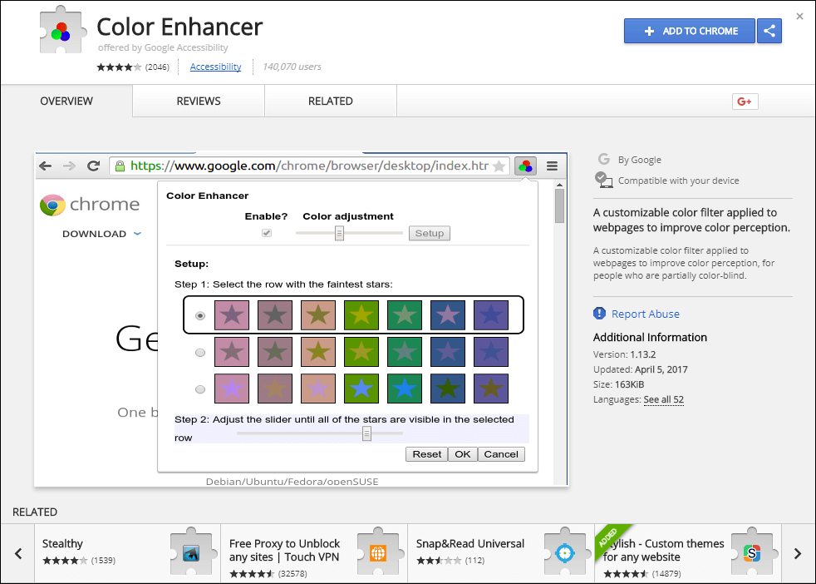Click the Version: 1.13.2 text
Image resolution: width=816 pixels, height=584 pixels.
pyautogui.click(x=625, y=354)
